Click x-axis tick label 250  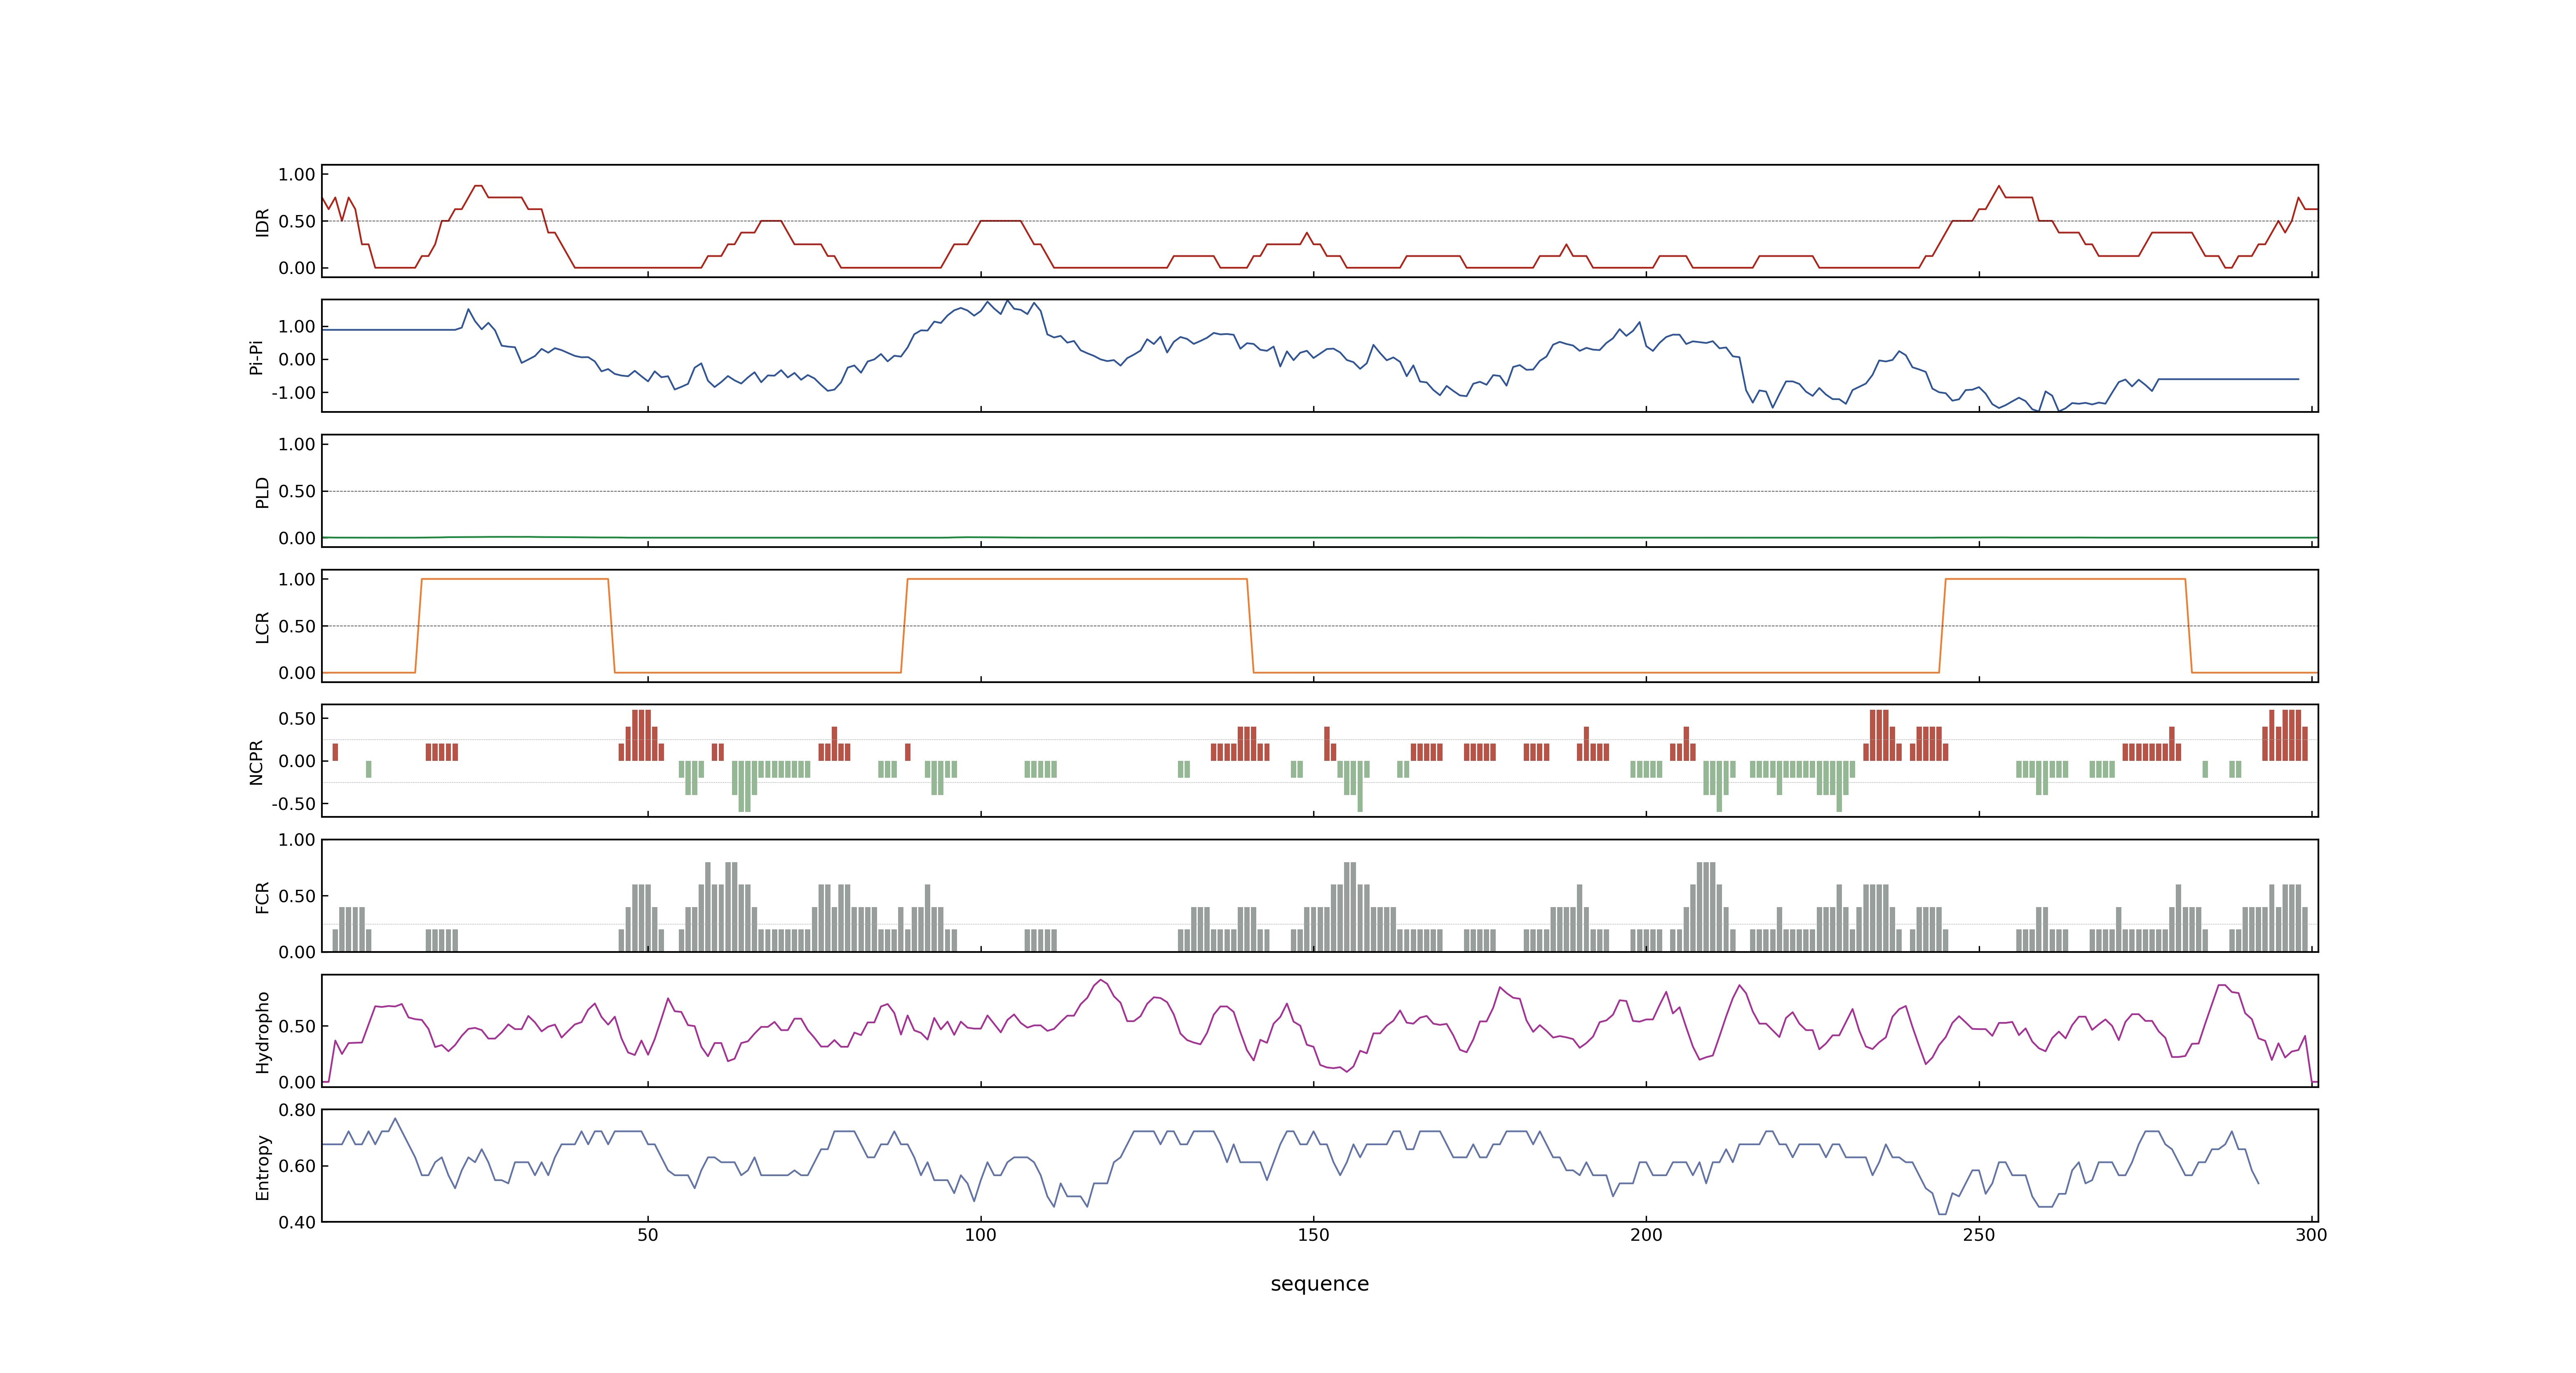click(1979, 1235)
